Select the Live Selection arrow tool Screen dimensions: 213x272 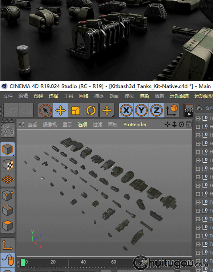click(x=45, y=110)
